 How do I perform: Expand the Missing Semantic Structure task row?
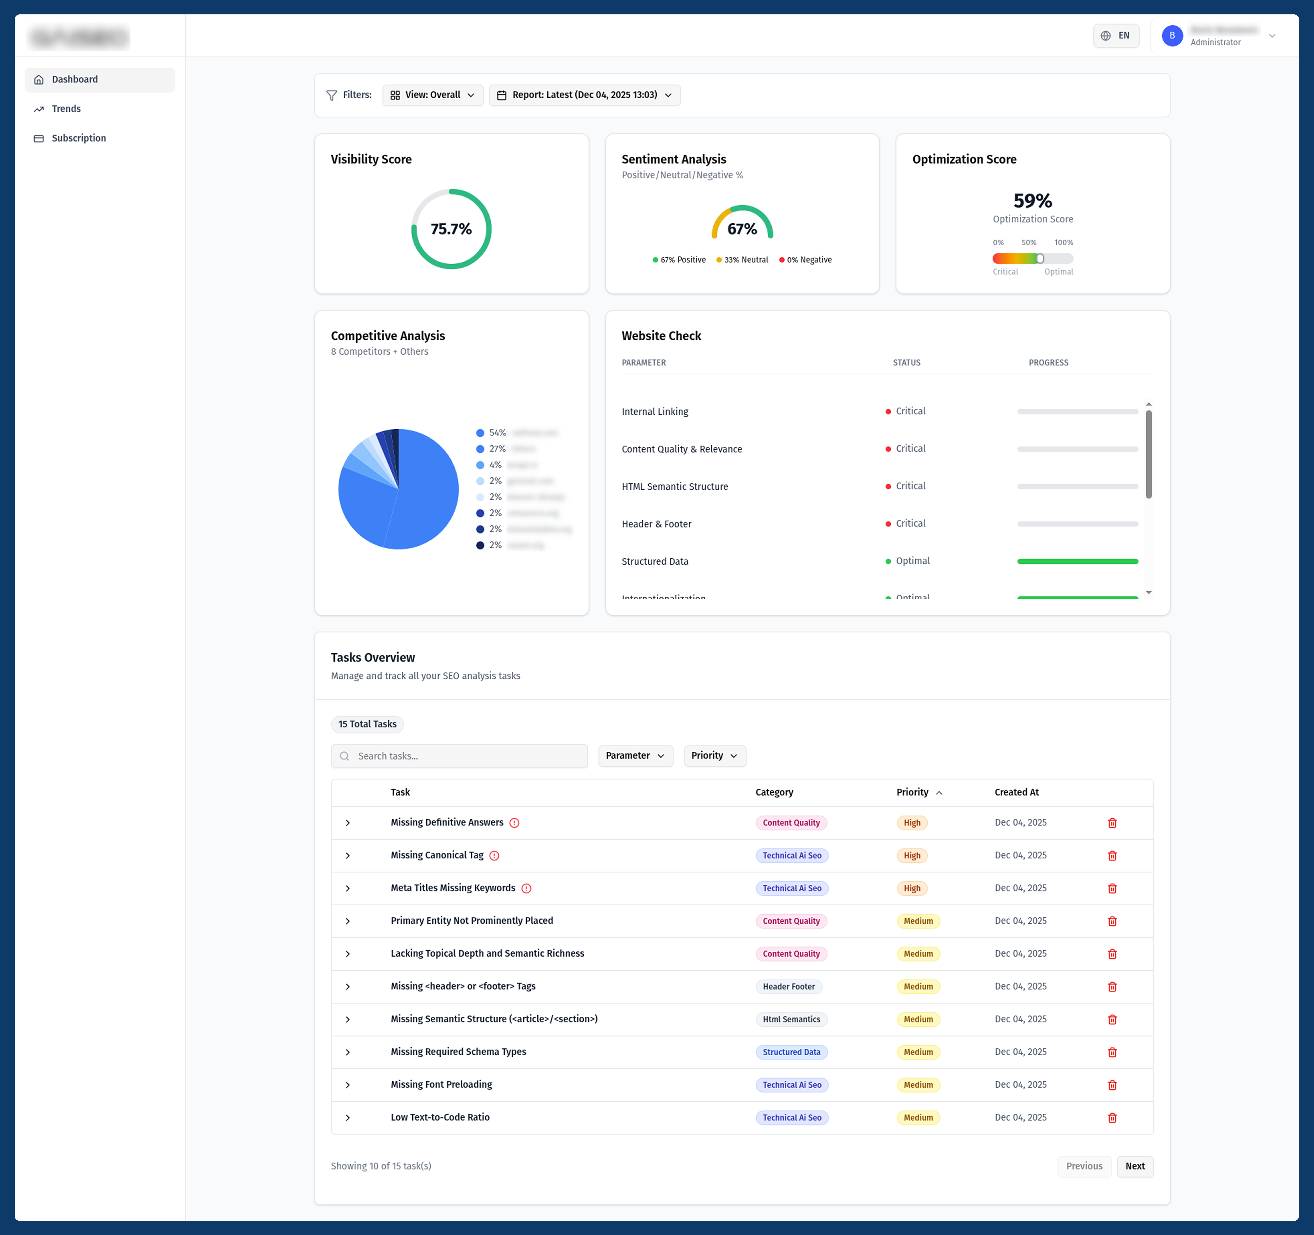pyautogui.click(x=348, y=1020)
